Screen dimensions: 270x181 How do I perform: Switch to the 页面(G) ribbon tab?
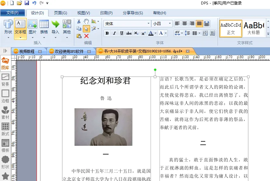tap(60, 13)
